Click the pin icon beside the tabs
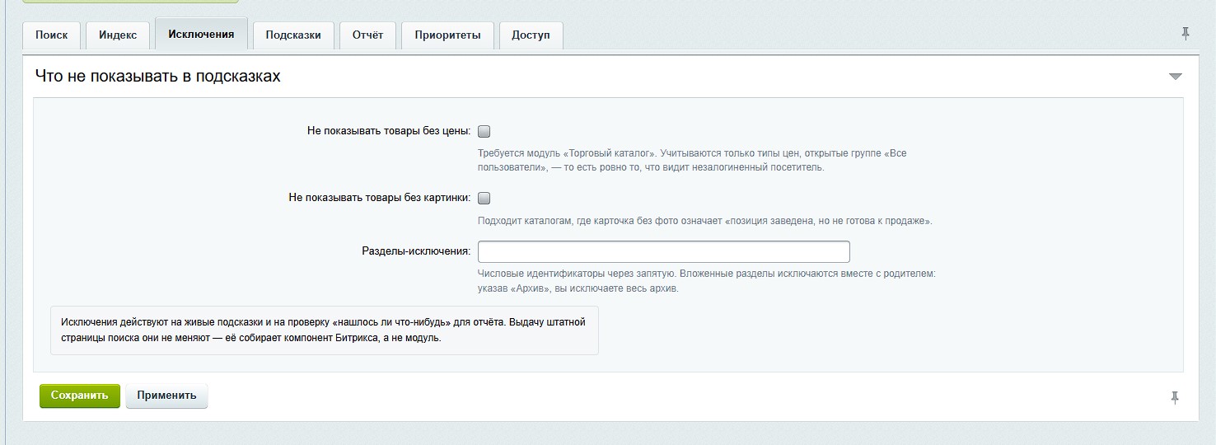 1186,34
